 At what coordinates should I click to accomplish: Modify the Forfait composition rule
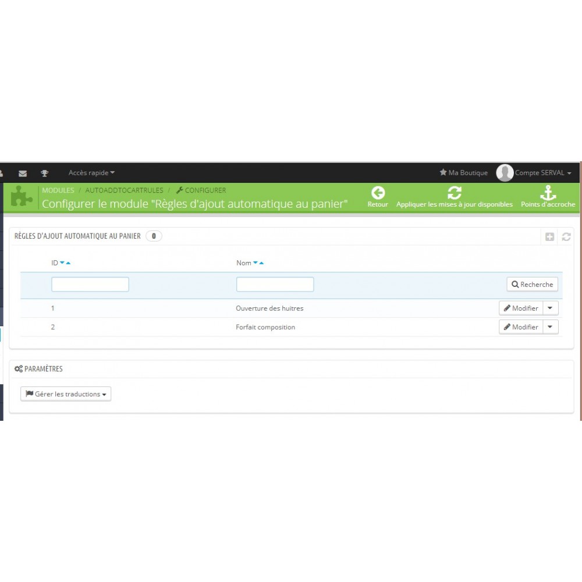[x=521, y=327]
